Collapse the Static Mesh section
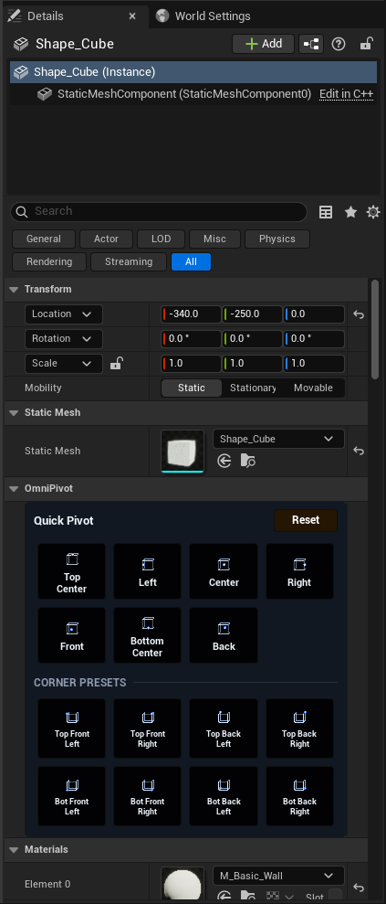This screenshot has width=386, height=904. pos(14,413)
